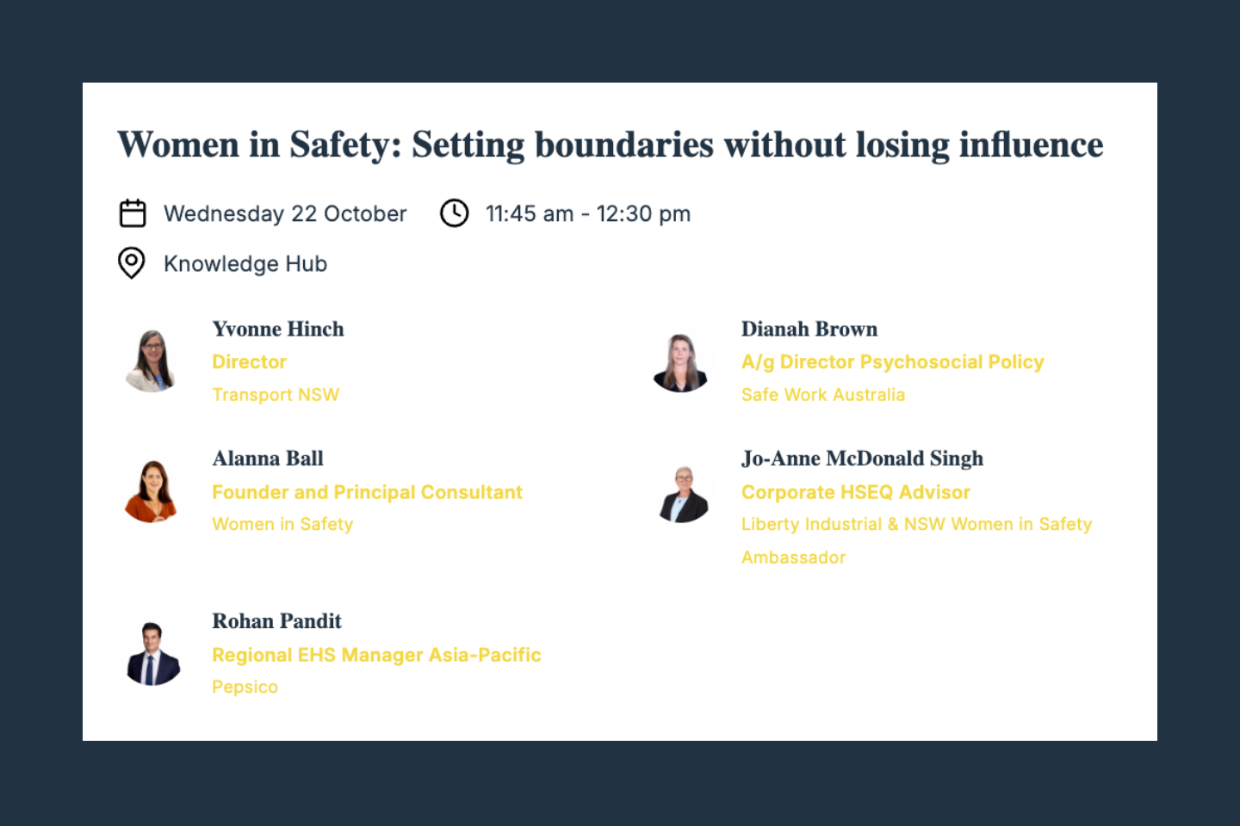Open Alanna Ball's profile photo
This screenshot has height=826, width=1240.
coord(152,491)
